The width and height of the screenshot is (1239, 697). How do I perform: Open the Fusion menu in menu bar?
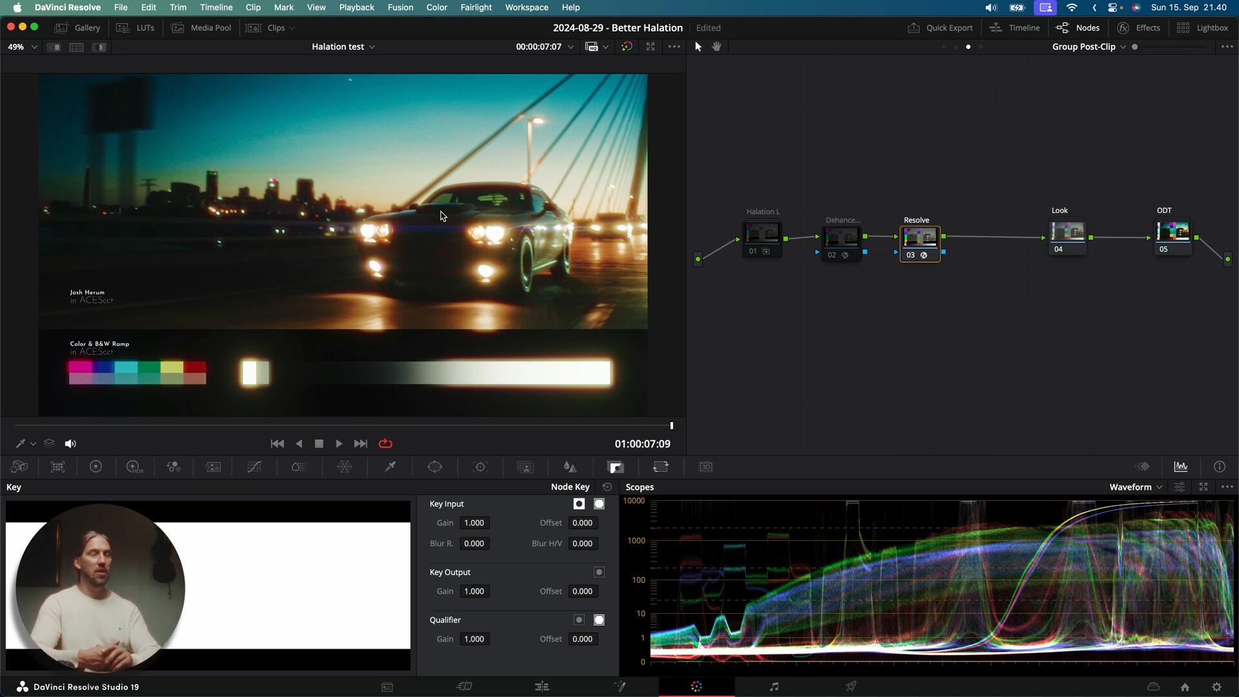pos(399,7)
